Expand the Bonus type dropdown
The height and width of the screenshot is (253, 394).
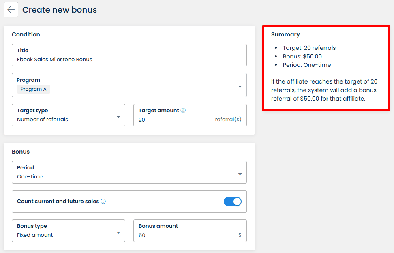coord(118,232)
